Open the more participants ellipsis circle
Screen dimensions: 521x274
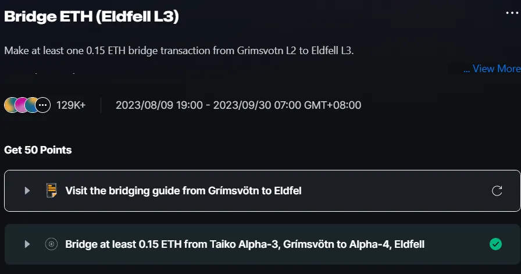pos(43,105)
